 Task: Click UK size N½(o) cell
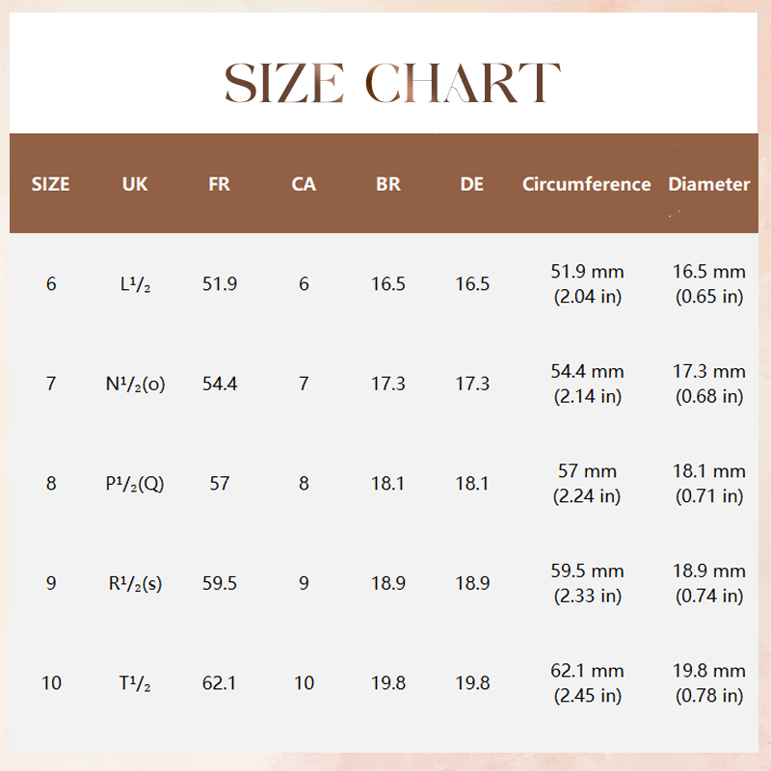click(135, 384)
